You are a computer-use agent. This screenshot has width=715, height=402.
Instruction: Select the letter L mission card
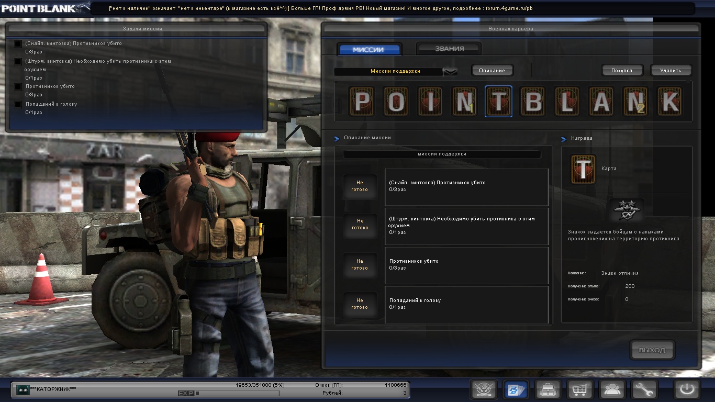[567, 102]
